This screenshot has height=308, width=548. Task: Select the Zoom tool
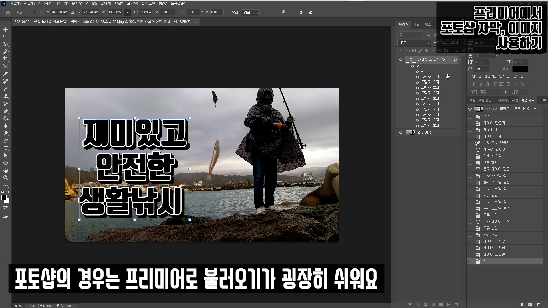pos(6,178)
